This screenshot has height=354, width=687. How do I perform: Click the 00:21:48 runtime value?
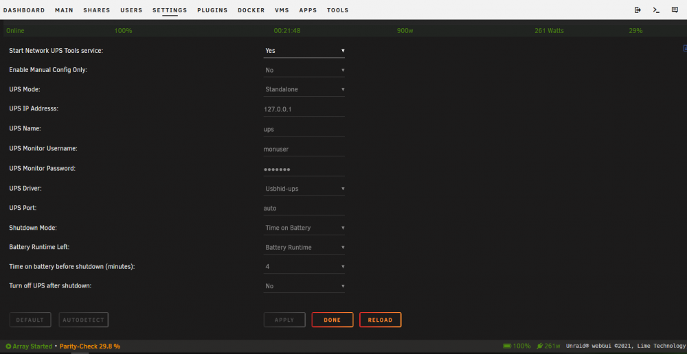click(x=287, y=31)
